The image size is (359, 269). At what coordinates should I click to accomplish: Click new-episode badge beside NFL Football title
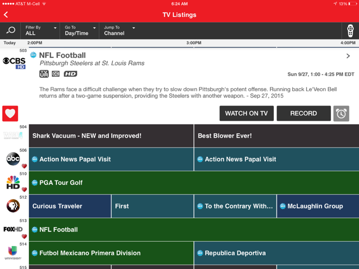click(x=33, y=55)
